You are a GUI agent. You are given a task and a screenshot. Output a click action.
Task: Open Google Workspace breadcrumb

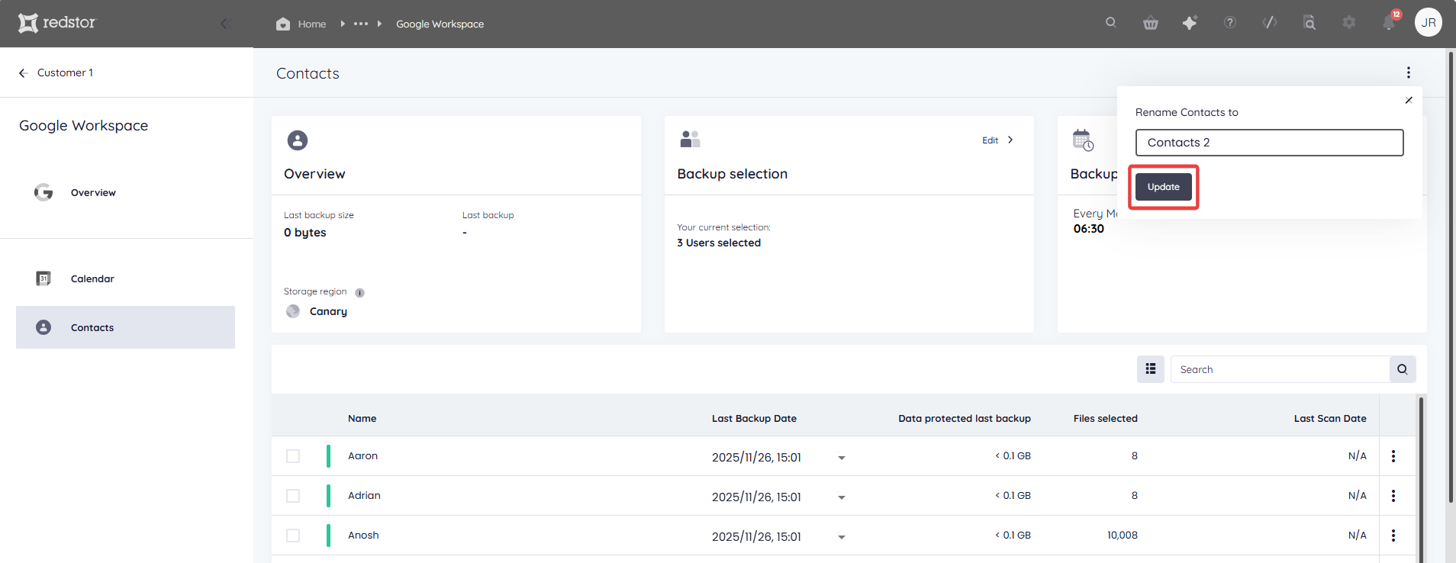click(440, 24)
